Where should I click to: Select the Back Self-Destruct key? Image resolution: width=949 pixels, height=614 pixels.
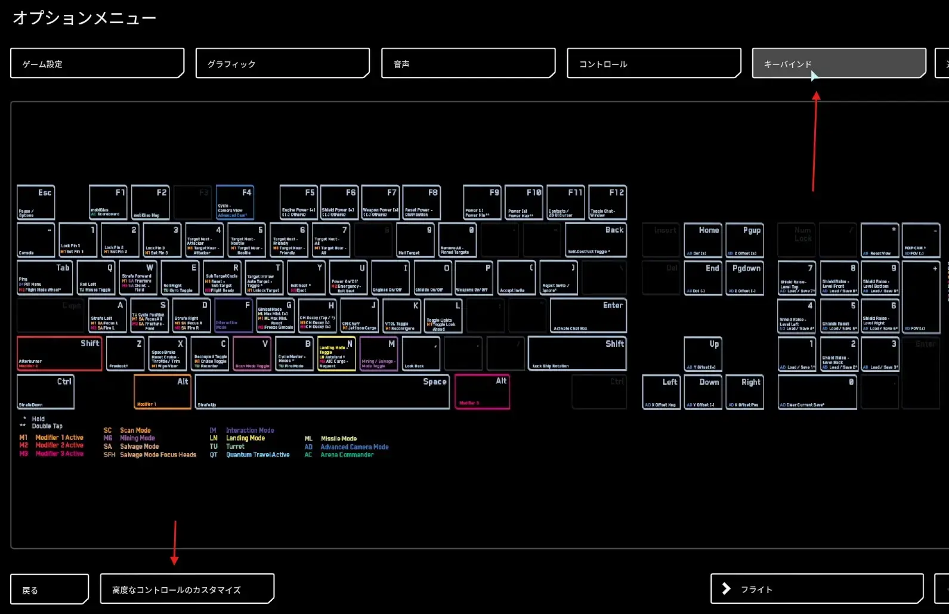(595, 240)
